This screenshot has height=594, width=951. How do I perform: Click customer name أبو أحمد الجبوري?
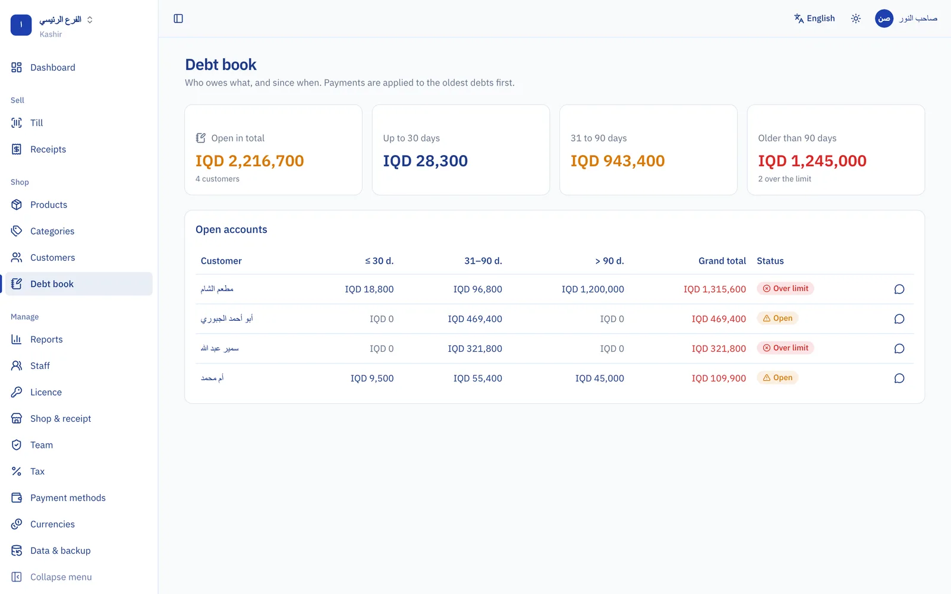pyautogui.click(x=226, y=319)
